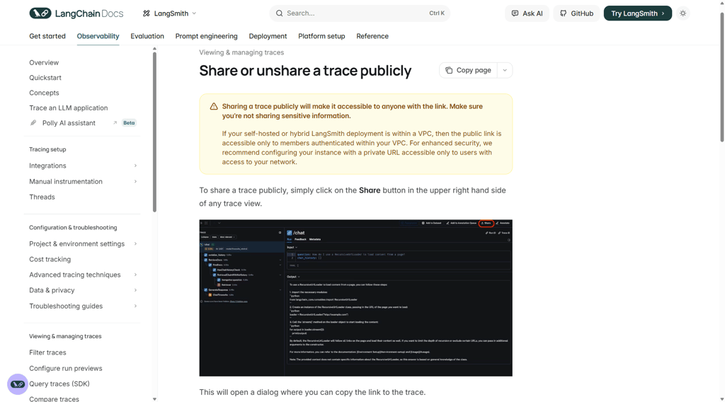Go to Get started tab
The width and height of the screenshot is (725, 402).
(47, 36)
